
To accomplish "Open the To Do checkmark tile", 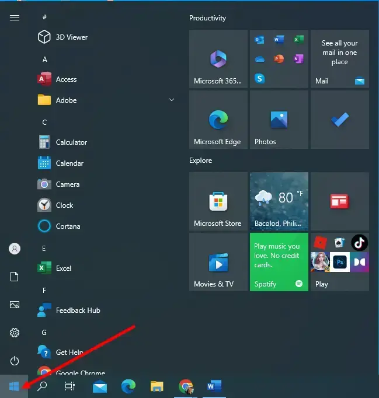I will point(340,120).
